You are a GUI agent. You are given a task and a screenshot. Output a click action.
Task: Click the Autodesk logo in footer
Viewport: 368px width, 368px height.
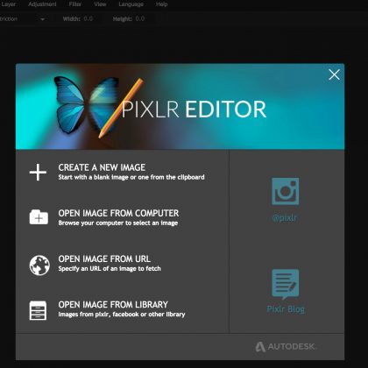click(x=286, y=347)
